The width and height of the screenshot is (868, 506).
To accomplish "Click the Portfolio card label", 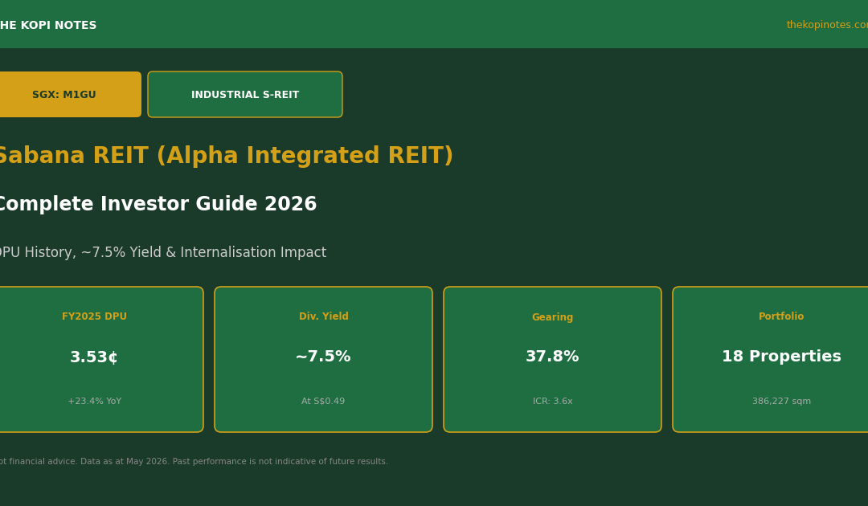I will click(781, 316).
